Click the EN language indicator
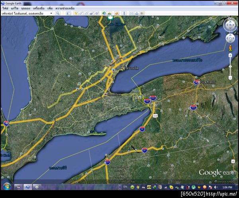 click(125, 187)
